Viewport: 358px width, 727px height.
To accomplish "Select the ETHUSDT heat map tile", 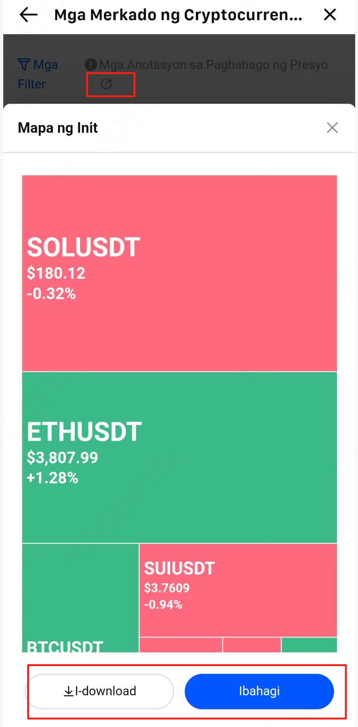I will click(179, 457).
